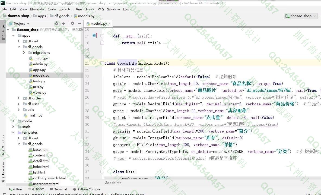
Task: Expand df_cart folder under templates
Action: pyautogui.click(x=19, y=138)
